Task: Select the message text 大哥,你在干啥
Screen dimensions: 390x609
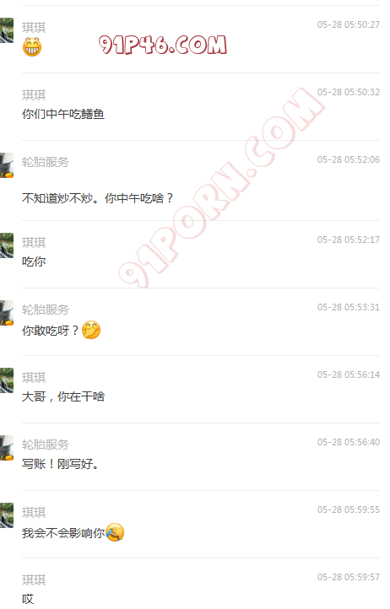Action: (63, 396)
